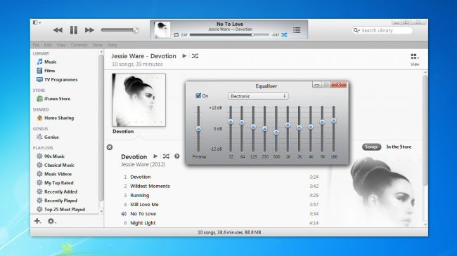Open Home Sharing in the sidebar
The height and width of the screenshot is (256, 457).
[56, 118]
